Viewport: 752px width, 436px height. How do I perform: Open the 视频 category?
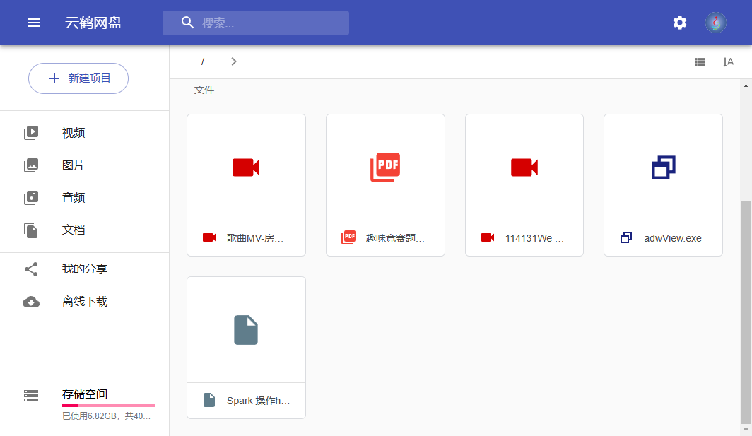74,133
